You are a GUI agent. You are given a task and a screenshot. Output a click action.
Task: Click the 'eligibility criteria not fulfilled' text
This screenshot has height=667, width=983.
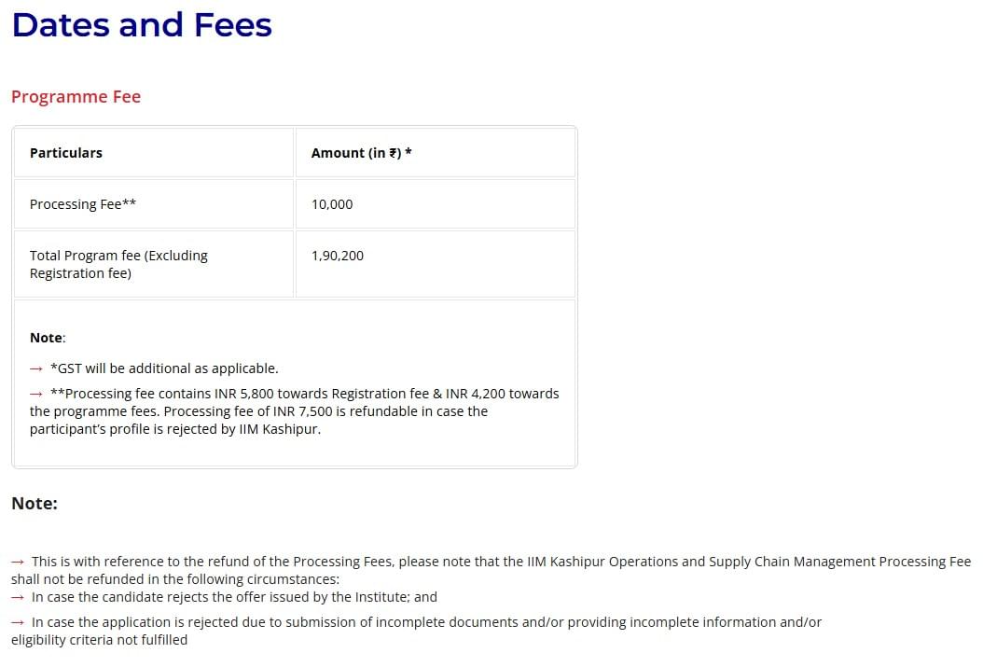(x=99, y=640)
